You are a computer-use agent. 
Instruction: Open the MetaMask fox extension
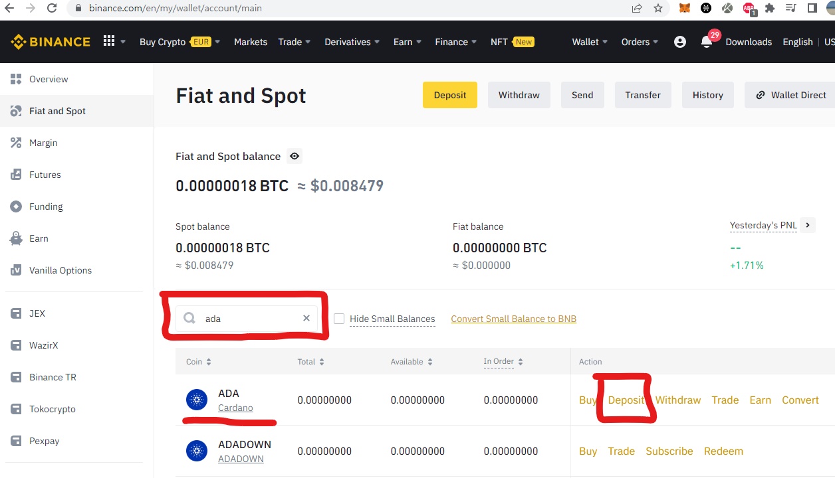coord(685,8)
